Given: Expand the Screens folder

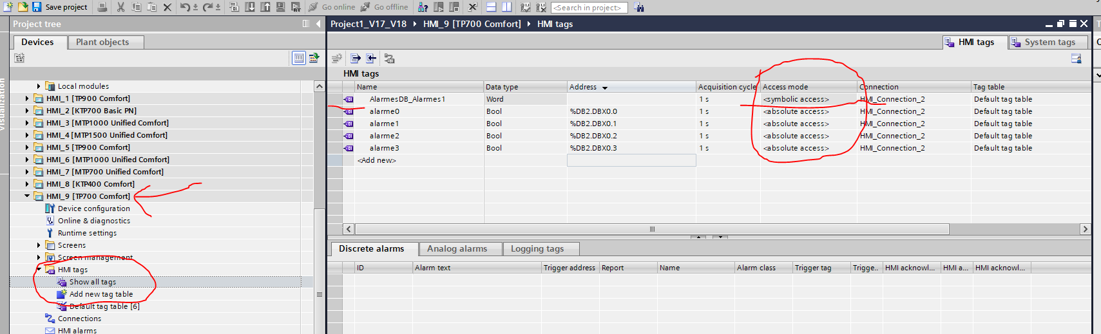Looking at the screenshot, I should pos(39,245).
